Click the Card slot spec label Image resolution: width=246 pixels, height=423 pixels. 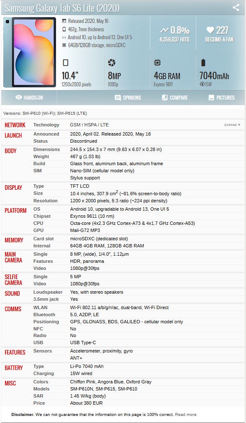coord(43,239)
